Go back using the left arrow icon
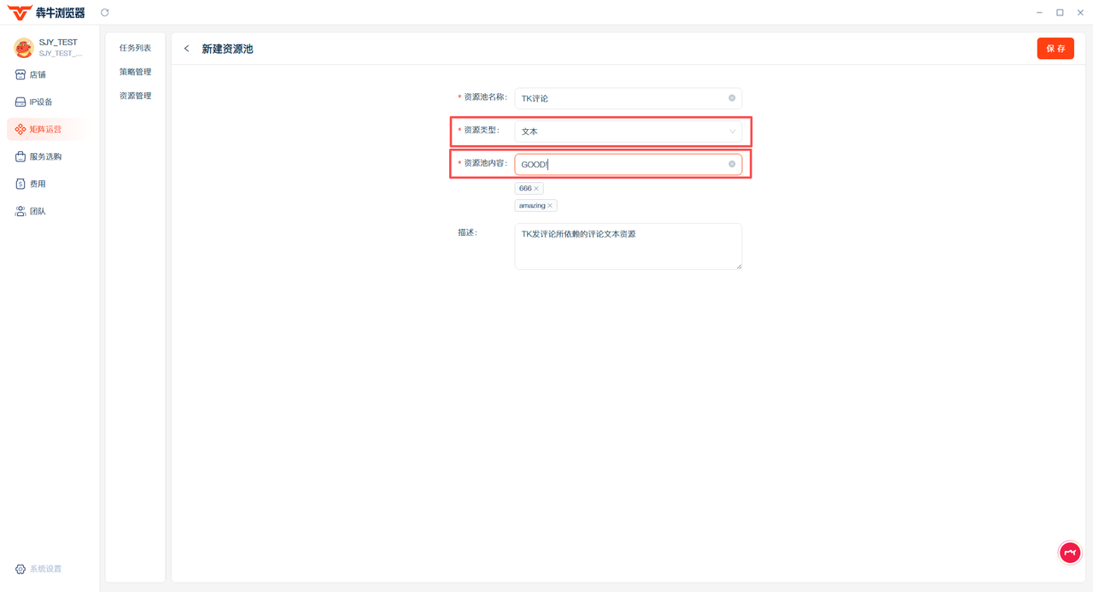Viewport: 1093px width, 592px height. 187,49
